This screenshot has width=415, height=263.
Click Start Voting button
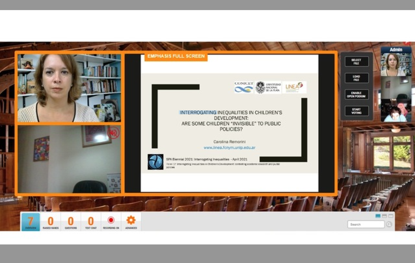(x=356, y=111)
